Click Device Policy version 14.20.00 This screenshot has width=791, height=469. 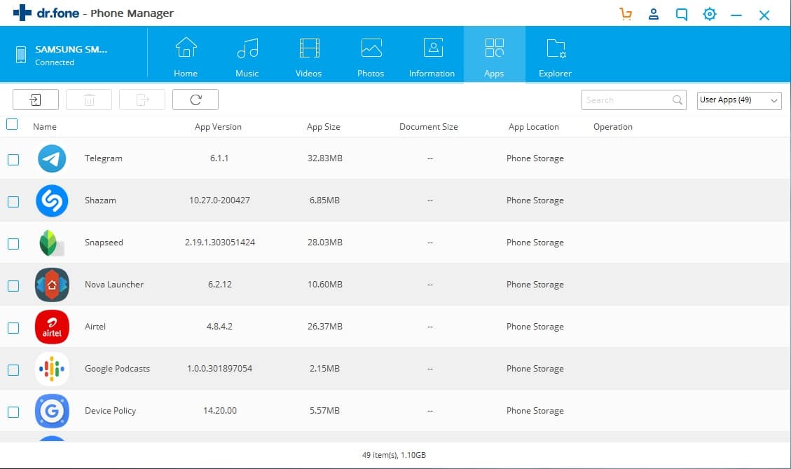point(220,411)
